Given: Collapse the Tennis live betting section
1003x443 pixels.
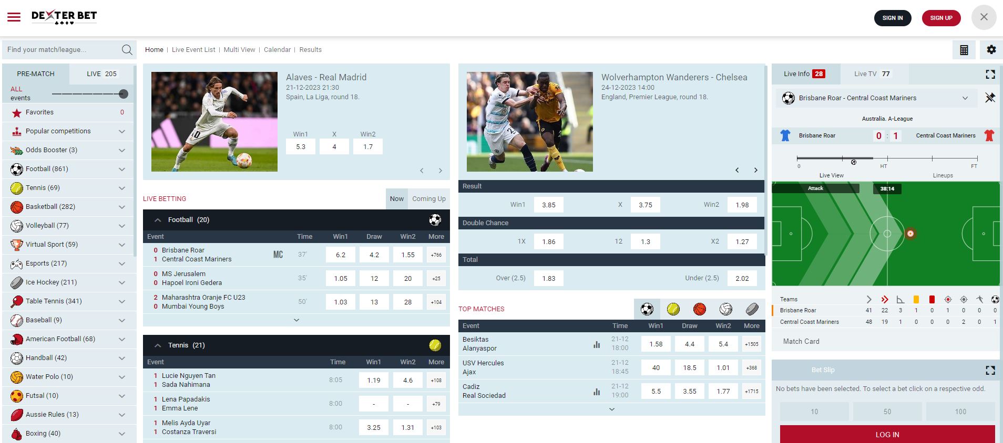Looking at the screenshot, I should pyautogui.click(x=157, y=345).
